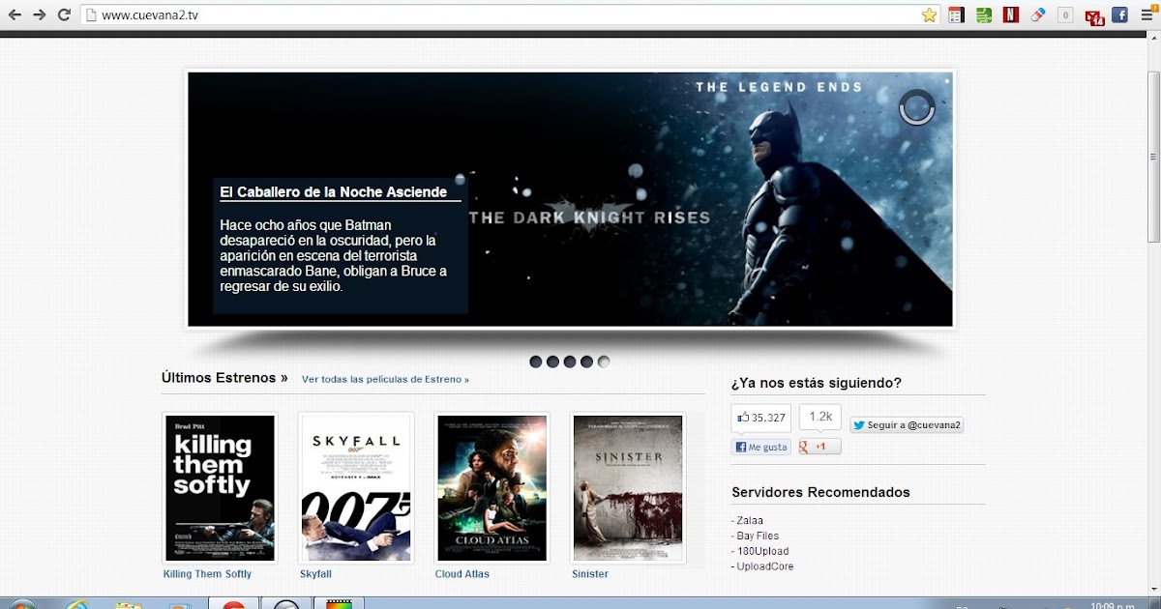
Task: Show the second slide in the carousel
Action: click(x=552, y=362)
